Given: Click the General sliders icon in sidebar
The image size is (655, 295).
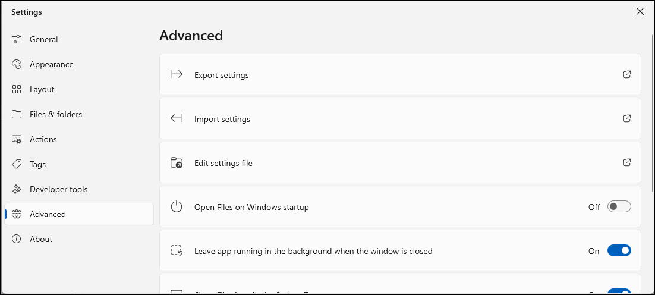Looking at the screenshot, I should click(17, 39).
